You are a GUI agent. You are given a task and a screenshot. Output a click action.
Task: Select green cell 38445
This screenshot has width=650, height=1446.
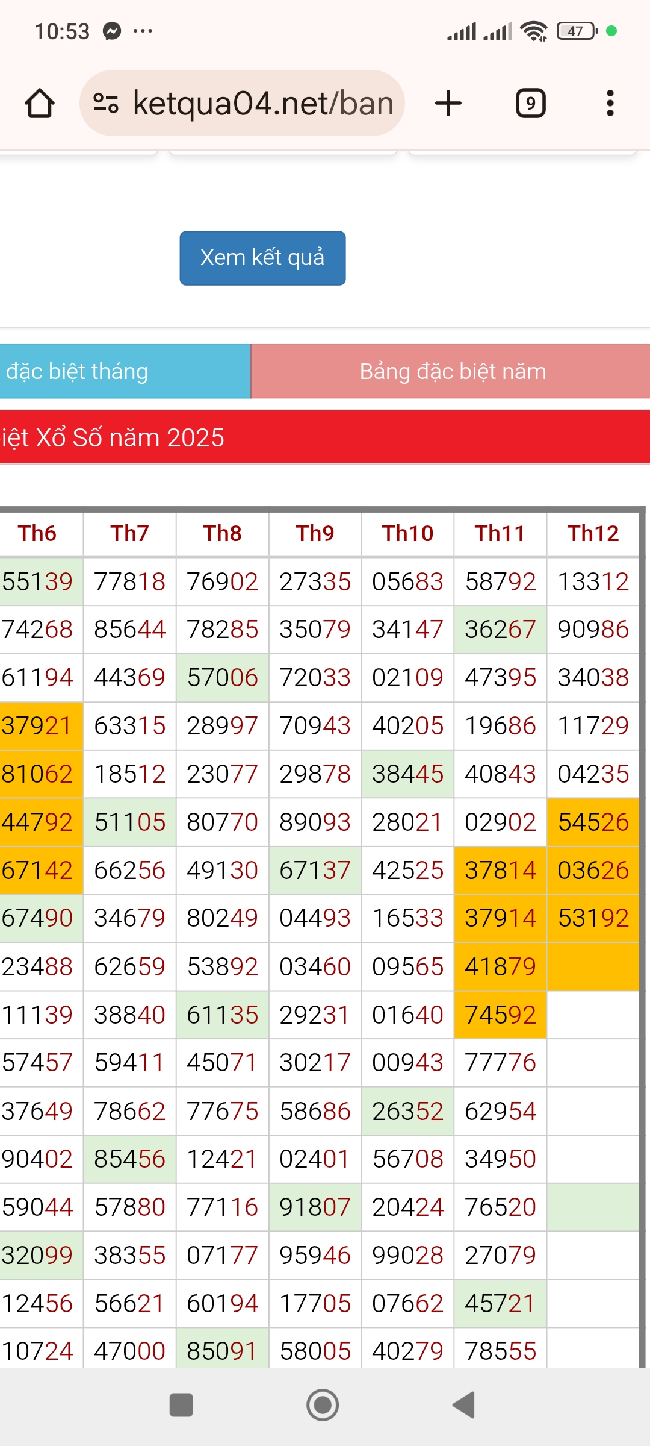coord(408,774)
